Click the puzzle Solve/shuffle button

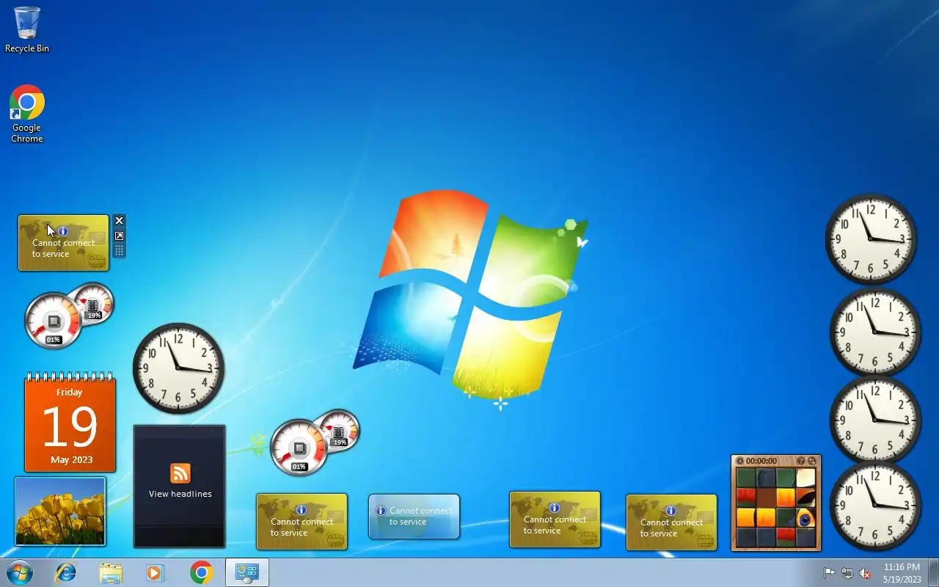click(811, 461)
